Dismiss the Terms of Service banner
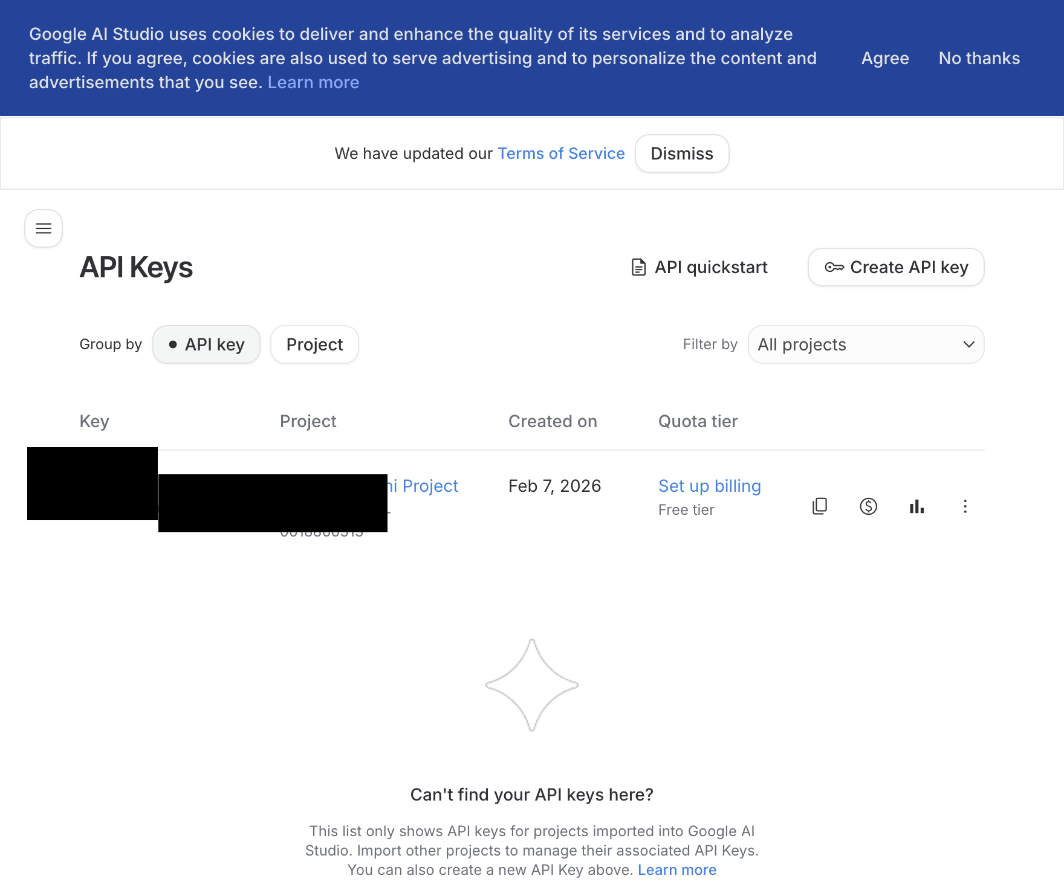 (682, 153)
